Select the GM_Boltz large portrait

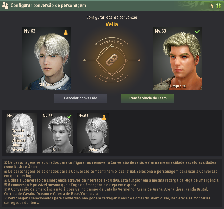click(x=46, y=58)
